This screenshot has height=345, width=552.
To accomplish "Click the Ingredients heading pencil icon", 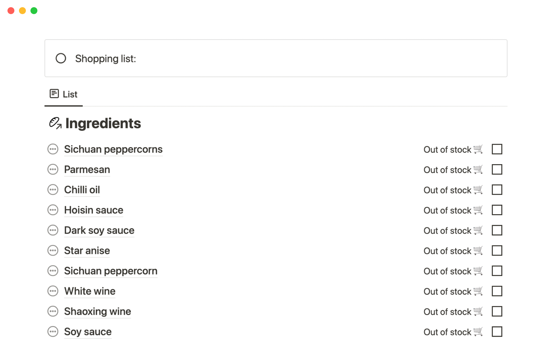I will click(55, 123).
